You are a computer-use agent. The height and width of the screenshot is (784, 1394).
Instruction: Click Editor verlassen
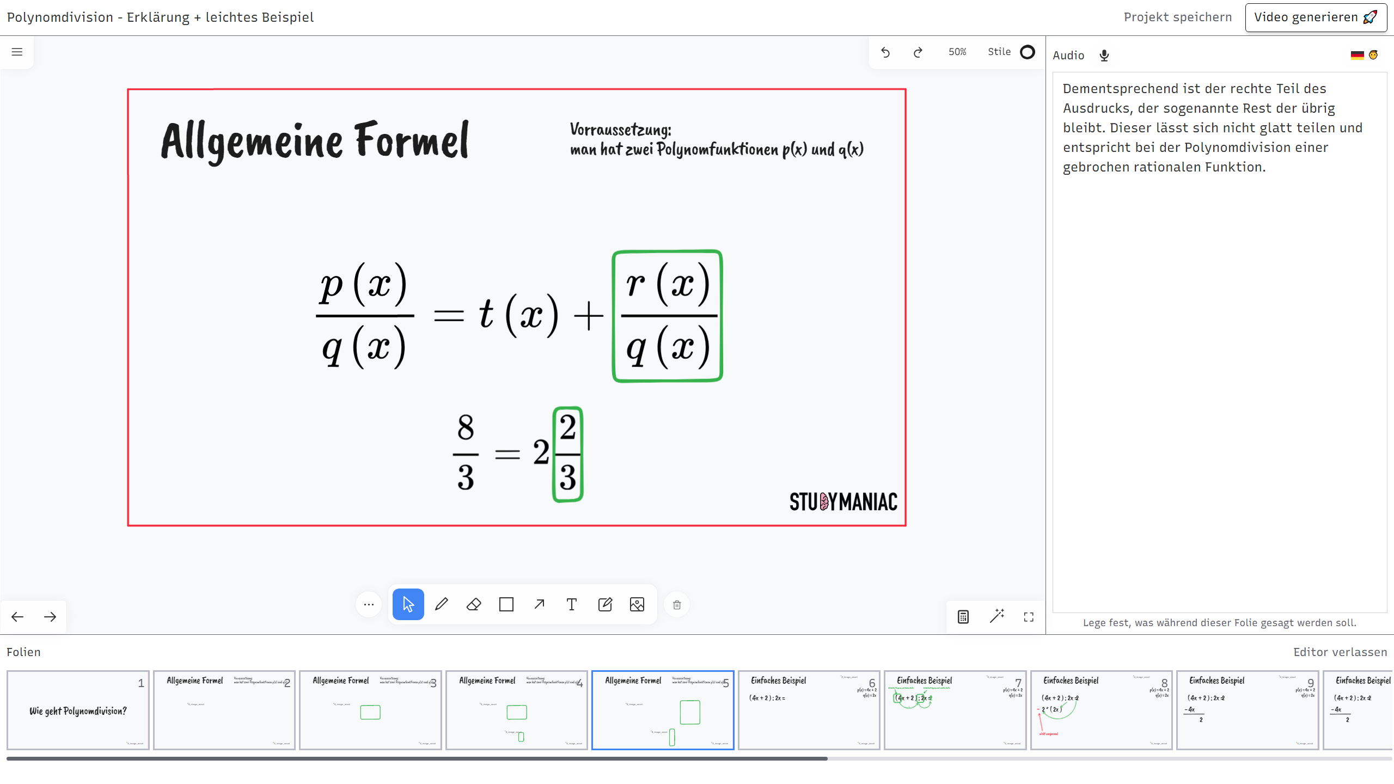(x=1340, y=652)
